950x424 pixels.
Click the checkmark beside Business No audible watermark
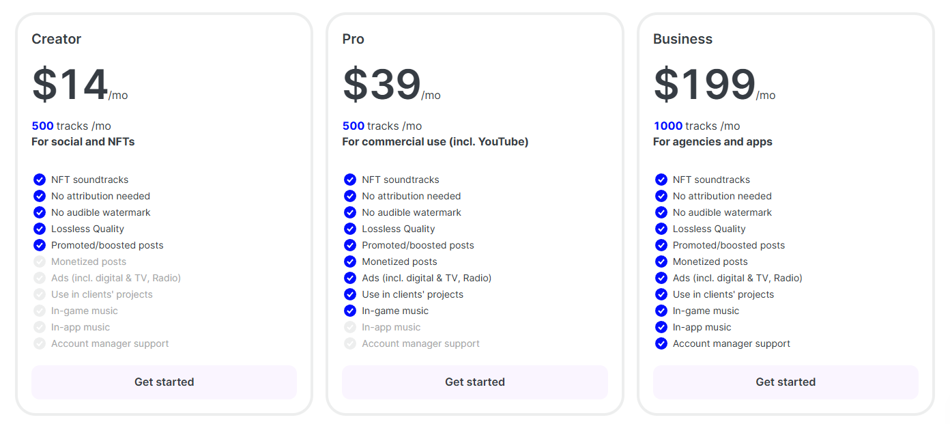coord(661,212)
